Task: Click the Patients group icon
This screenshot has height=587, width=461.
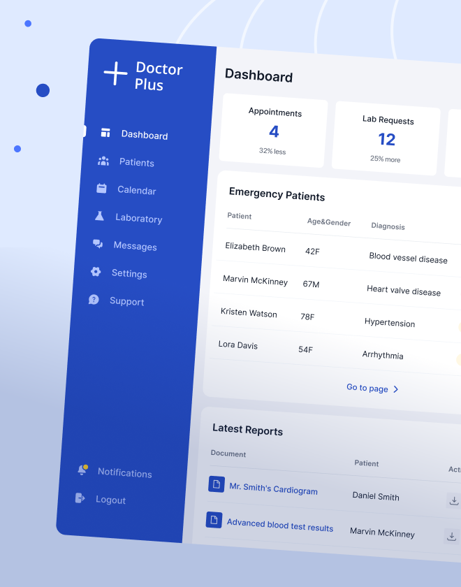Action: pos(103,161)
